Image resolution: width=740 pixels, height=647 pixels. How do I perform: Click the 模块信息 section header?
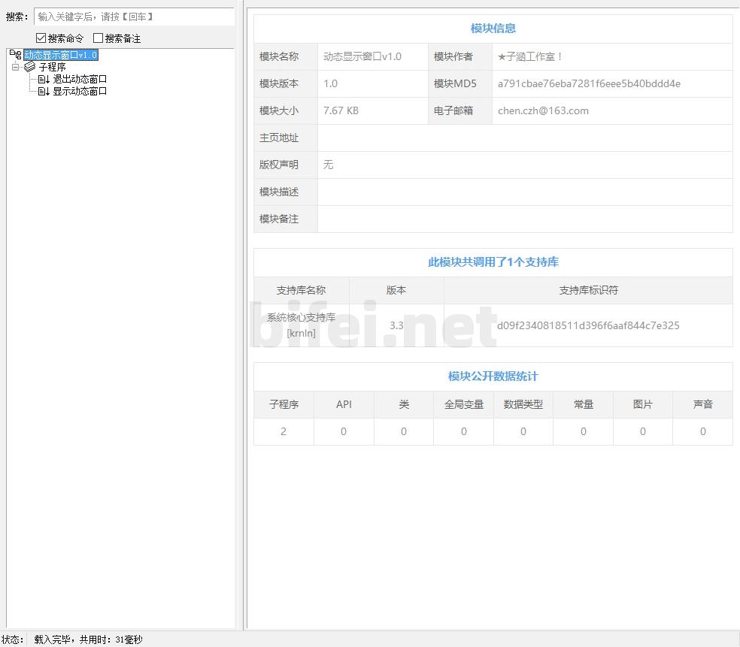pyautogui.click(x=493, y=29)
